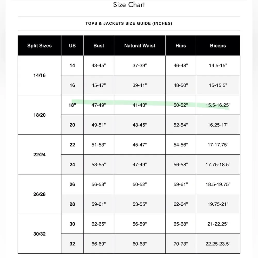Click the highlighted US size 18 cell
Image resolution: width=258 pixels, height=258 pixels.
[x=72, y=105]
